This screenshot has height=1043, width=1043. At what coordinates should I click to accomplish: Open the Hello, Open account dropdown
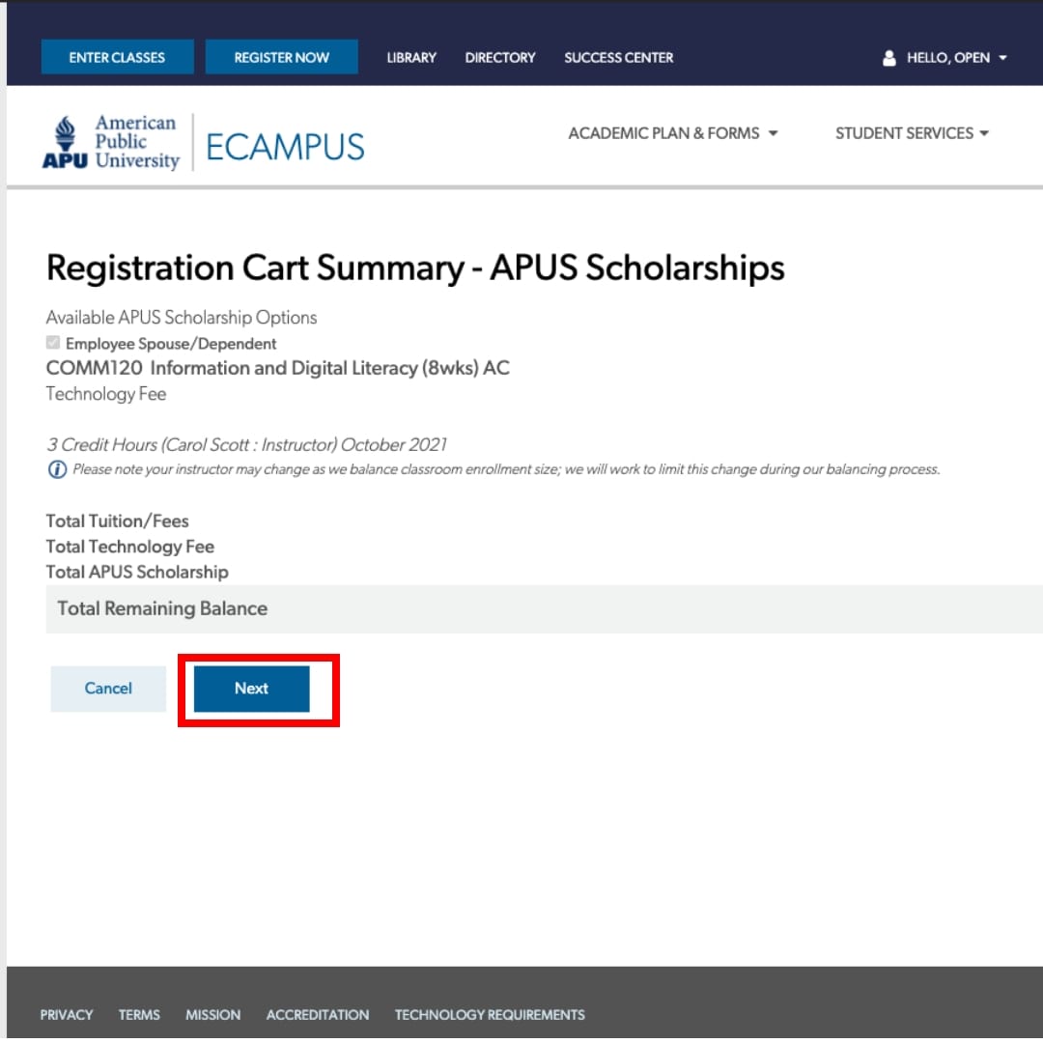point(956,58)
